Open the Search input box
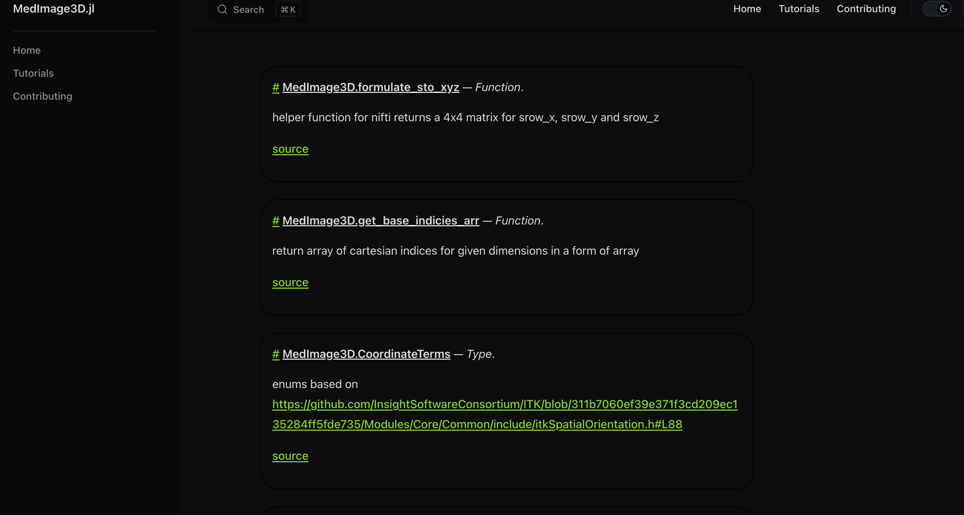This screenshot has width=964, height=515. coord(259,9)
